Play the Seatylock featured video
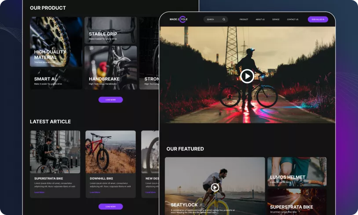 coord(215,187)
